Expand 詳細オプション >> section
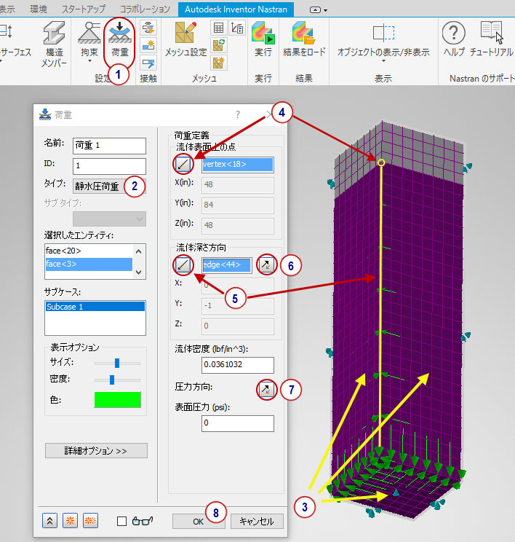 [96, 451]
